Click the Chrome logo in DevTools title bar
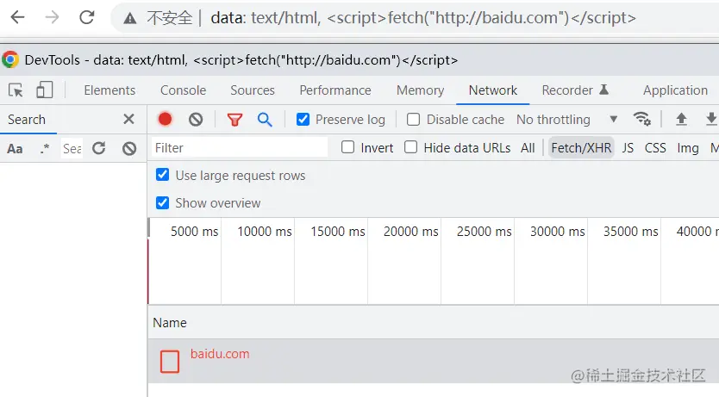 tap(10, 59)
